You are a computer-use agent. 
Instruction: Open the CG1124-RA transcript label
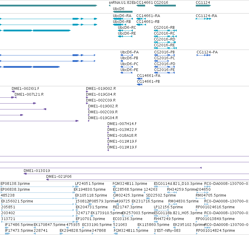pyautogui.click(x=207, y=16)
